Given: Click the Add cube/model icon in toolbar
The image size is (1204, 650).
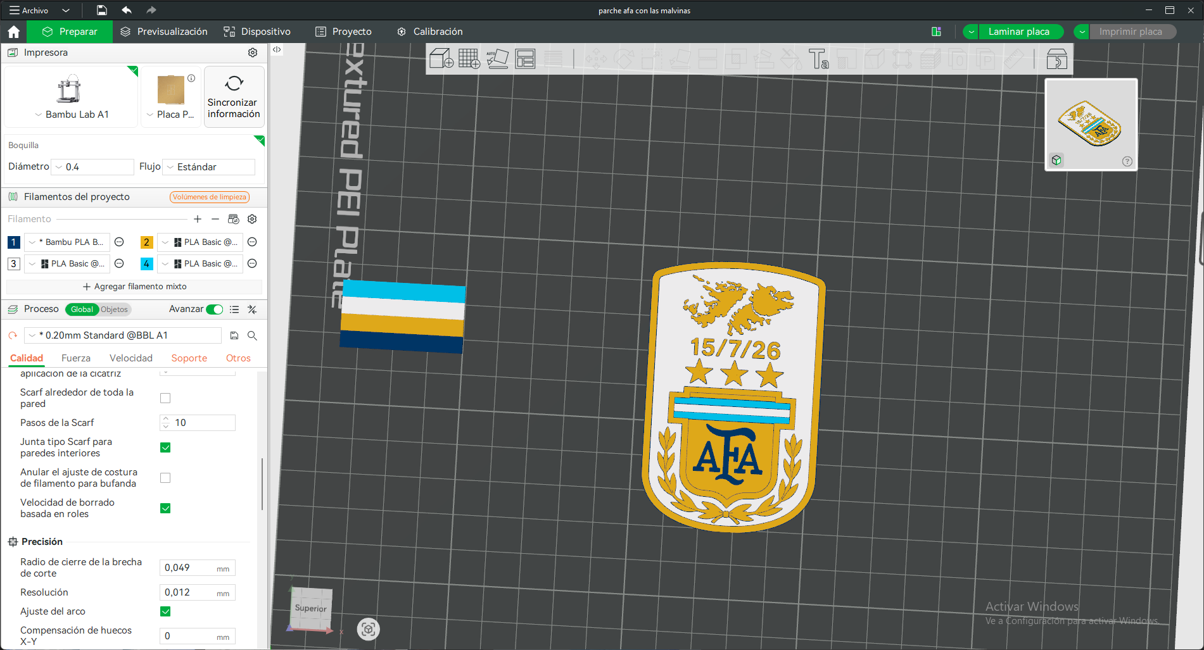Looking at the screenshot, I should (x=441, y=59).
